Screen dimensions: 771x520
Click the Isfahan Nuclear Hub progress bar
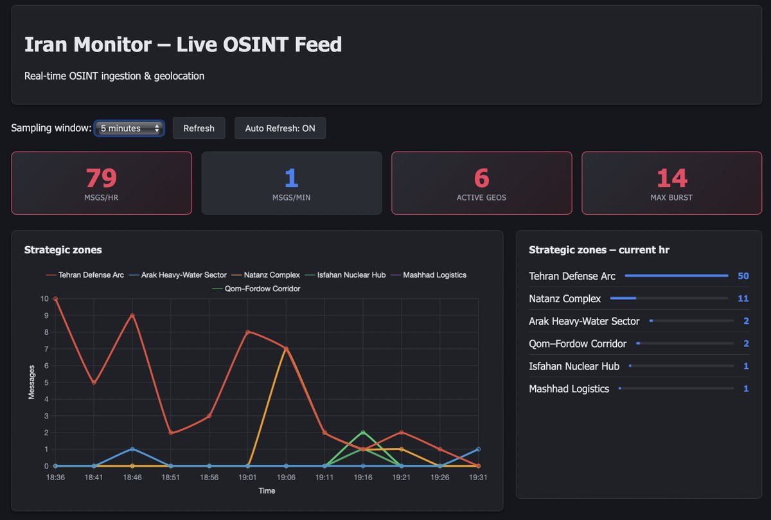point(681,366)
